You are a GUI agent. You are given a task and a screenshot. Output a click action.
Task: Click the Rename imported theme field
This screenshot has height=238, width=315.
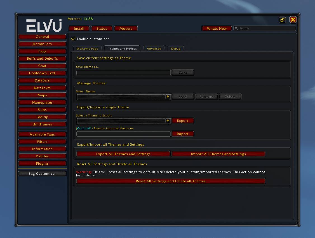123,134
